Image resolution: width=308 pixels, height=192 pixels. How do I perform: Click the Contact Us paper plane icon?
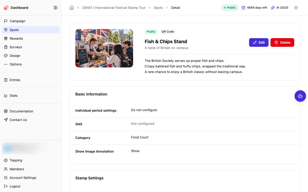click(6, 120)
